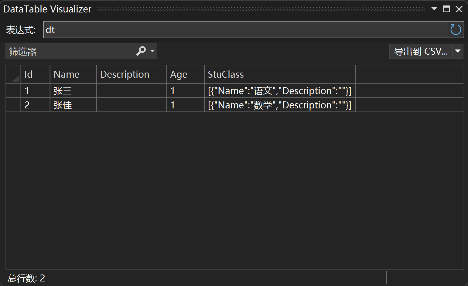
Task: Click inside the 表达式 input field
Action: 243,30
